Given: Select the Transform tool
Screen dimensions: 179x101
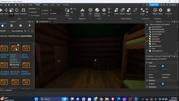Looking at the screenshot, I should click(x=23, y=11).
